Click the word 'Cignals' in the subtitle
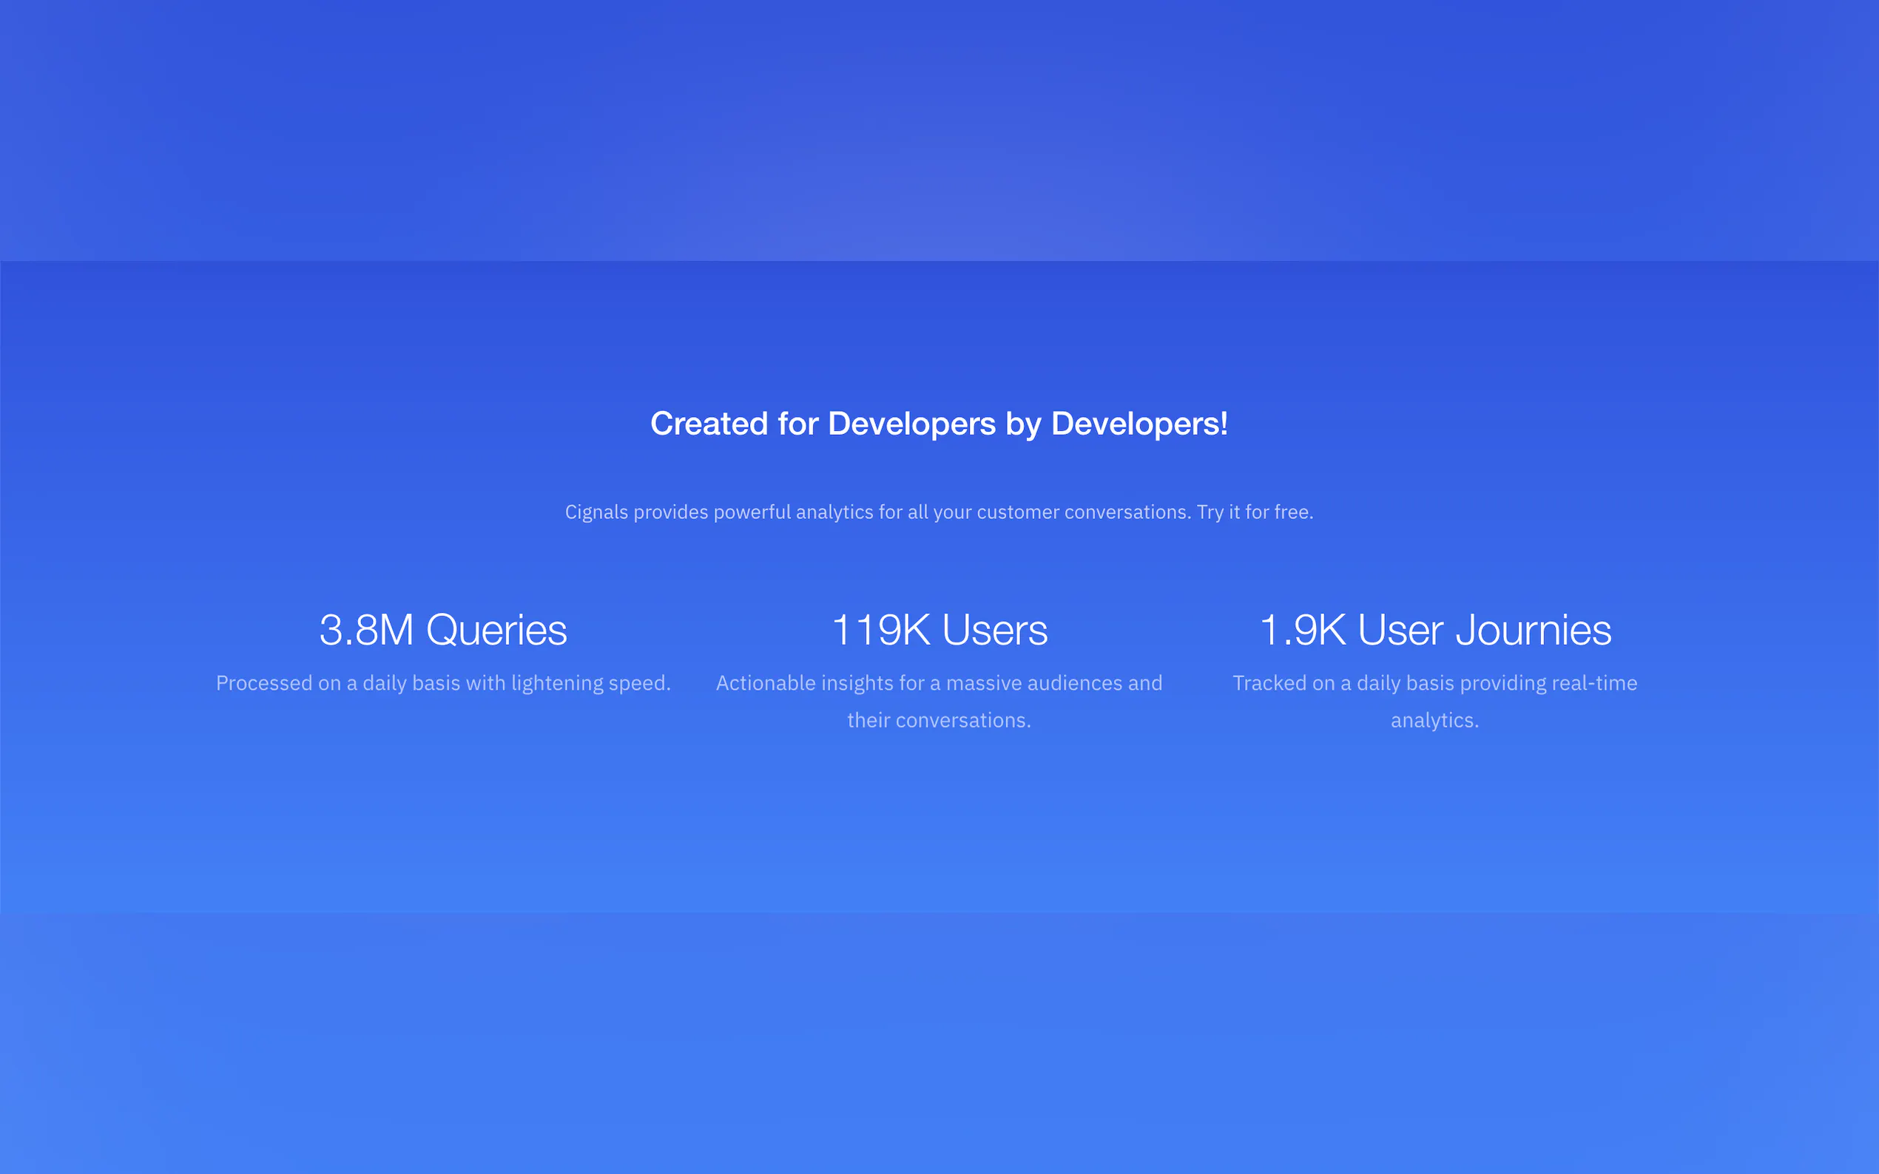1879x1174 pixels. click(x=596, y=512)
